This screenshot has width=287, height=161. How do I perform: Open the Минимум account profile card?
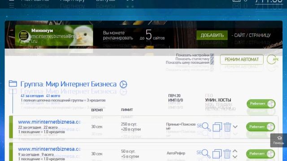click(x=54, y=35)
